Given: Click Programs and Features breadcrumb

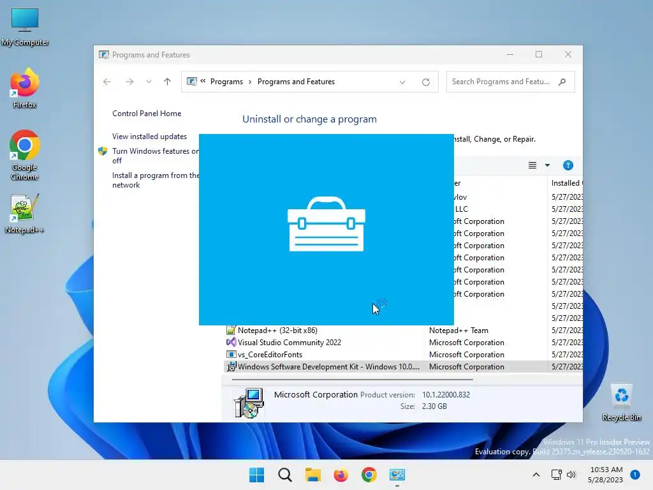Looking at the screenshot, I should tap(296, 82).
